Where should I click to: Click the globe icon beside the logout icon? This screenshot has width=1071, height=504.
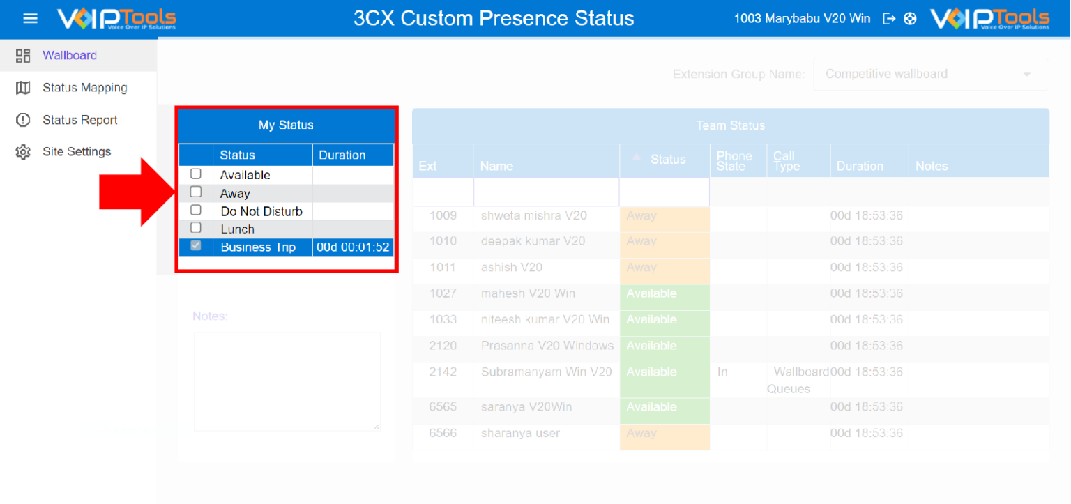point(911,18)
